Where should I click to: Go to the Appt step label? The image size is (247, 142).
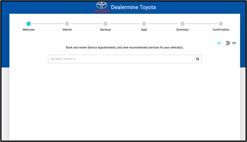(x=144, y=30)
